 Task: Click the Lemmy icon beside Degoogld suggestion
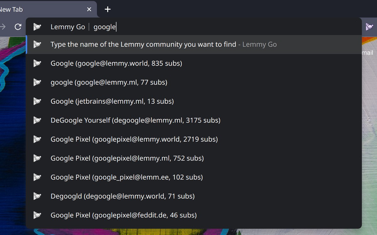pyautogui.click(x=37, y=196)
